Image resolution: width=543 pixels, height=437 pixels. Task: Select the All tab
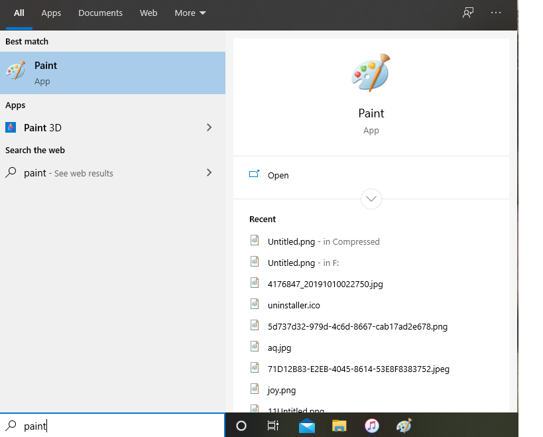(x=19, y=13)
